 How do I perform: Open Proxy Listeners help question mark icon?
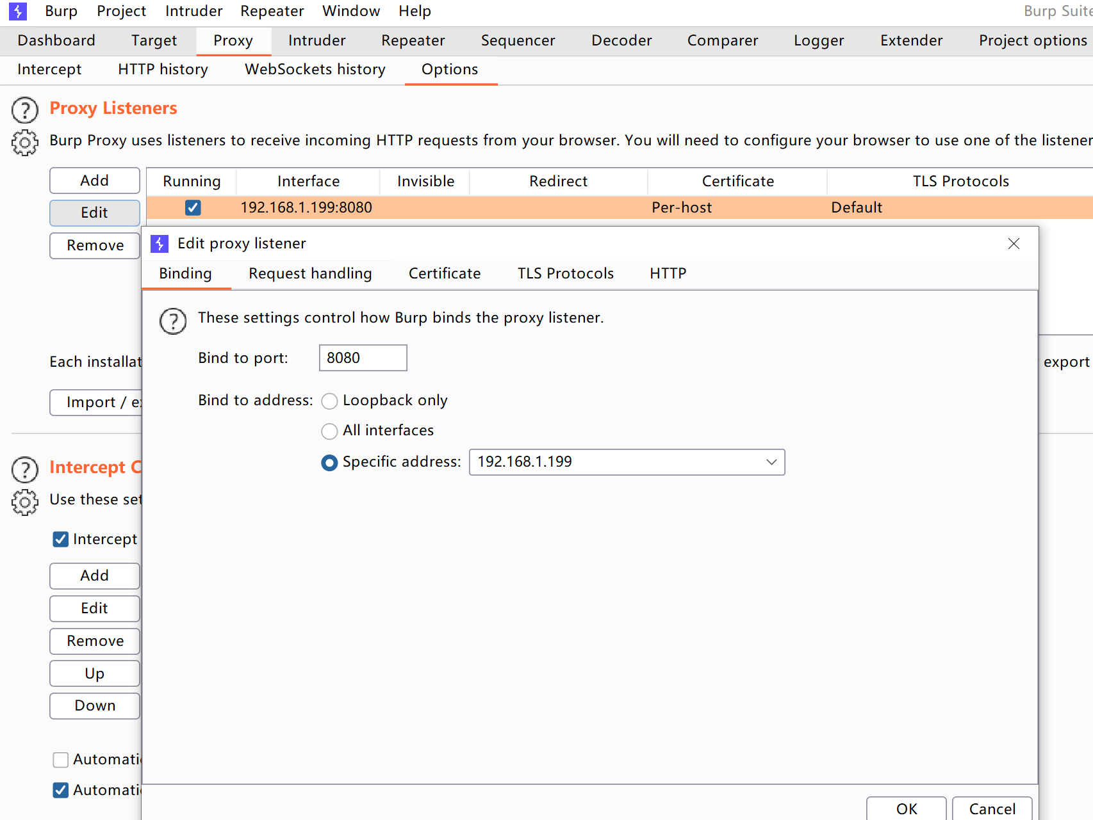tap(25, 110)
